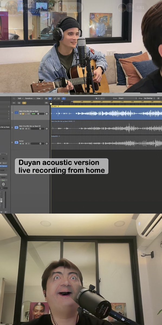Image resolution: width=162 pixels, height=325 pixels.
Task: Open the Setting button in inspector
Action: [3, 154]
